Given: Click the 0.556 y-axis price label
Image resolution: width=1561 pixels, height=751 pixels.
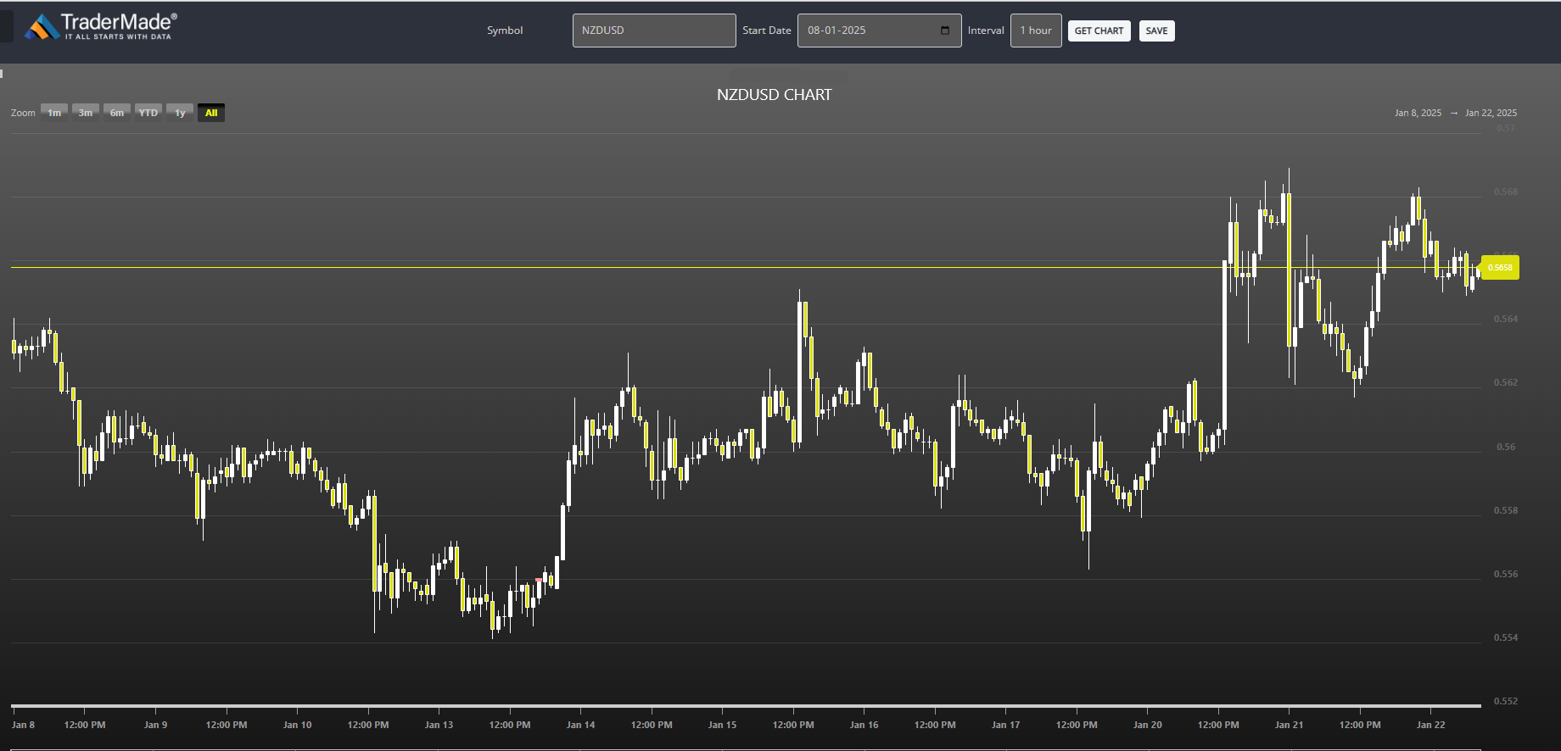Looking at the screenshot, I should click(1506, 574).
